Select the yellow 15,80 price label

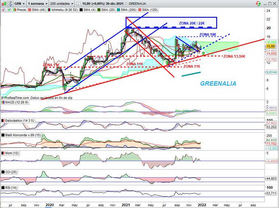point(271,46)
